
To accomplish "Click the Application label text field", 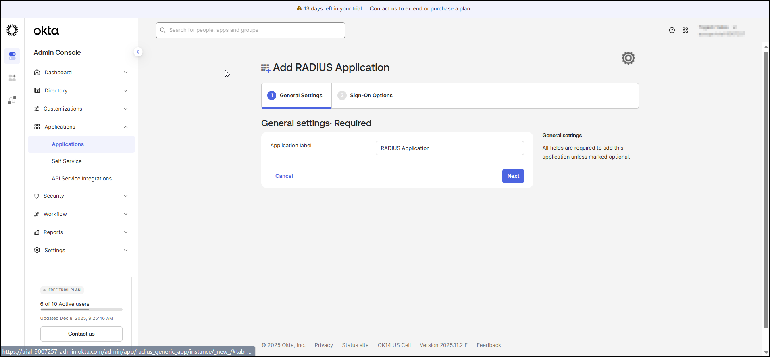I will tap(450, 148).
